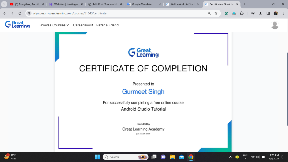Open the tab search dropdown arrow
The height and width of the screenshot is (162, 288).
coord(4,4)
